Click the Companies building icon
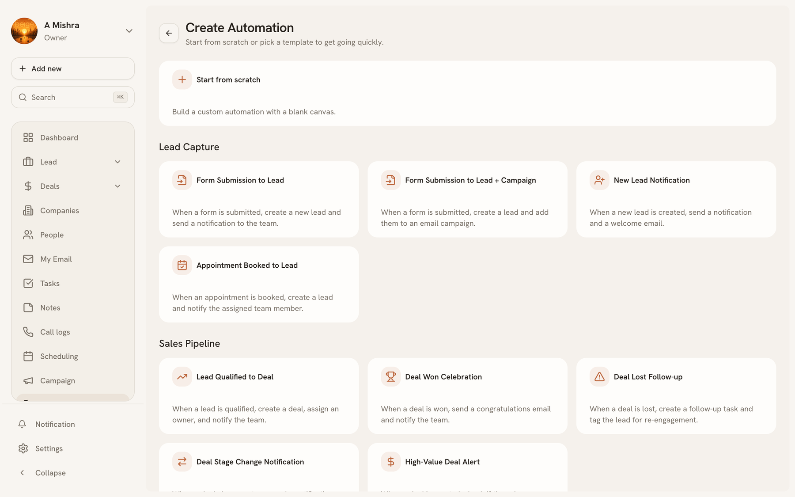Viewport: 795px width, 497px height. click(28, 210)
